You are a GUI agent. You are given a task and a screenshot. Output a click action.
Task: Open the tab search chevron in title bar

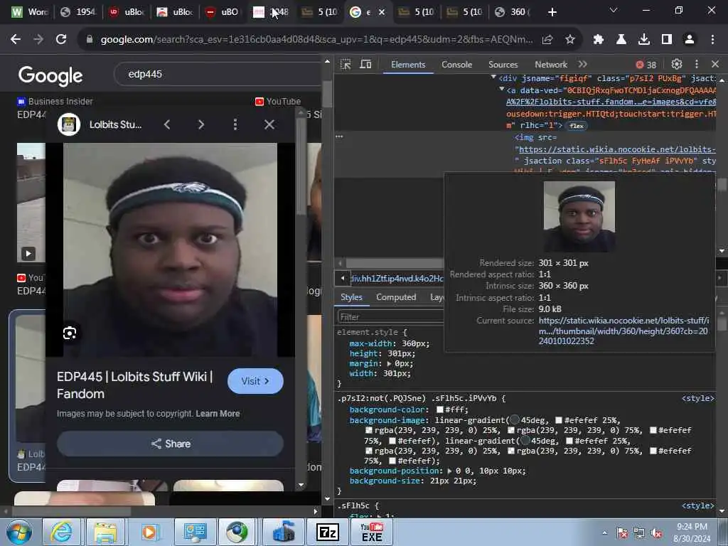pyautogui.click(x=614, y=10)
